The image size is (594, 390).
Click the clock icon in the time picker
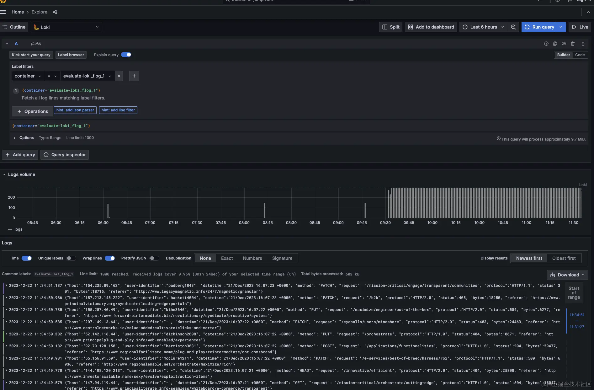pyautogui.click(x=465, y=27)
